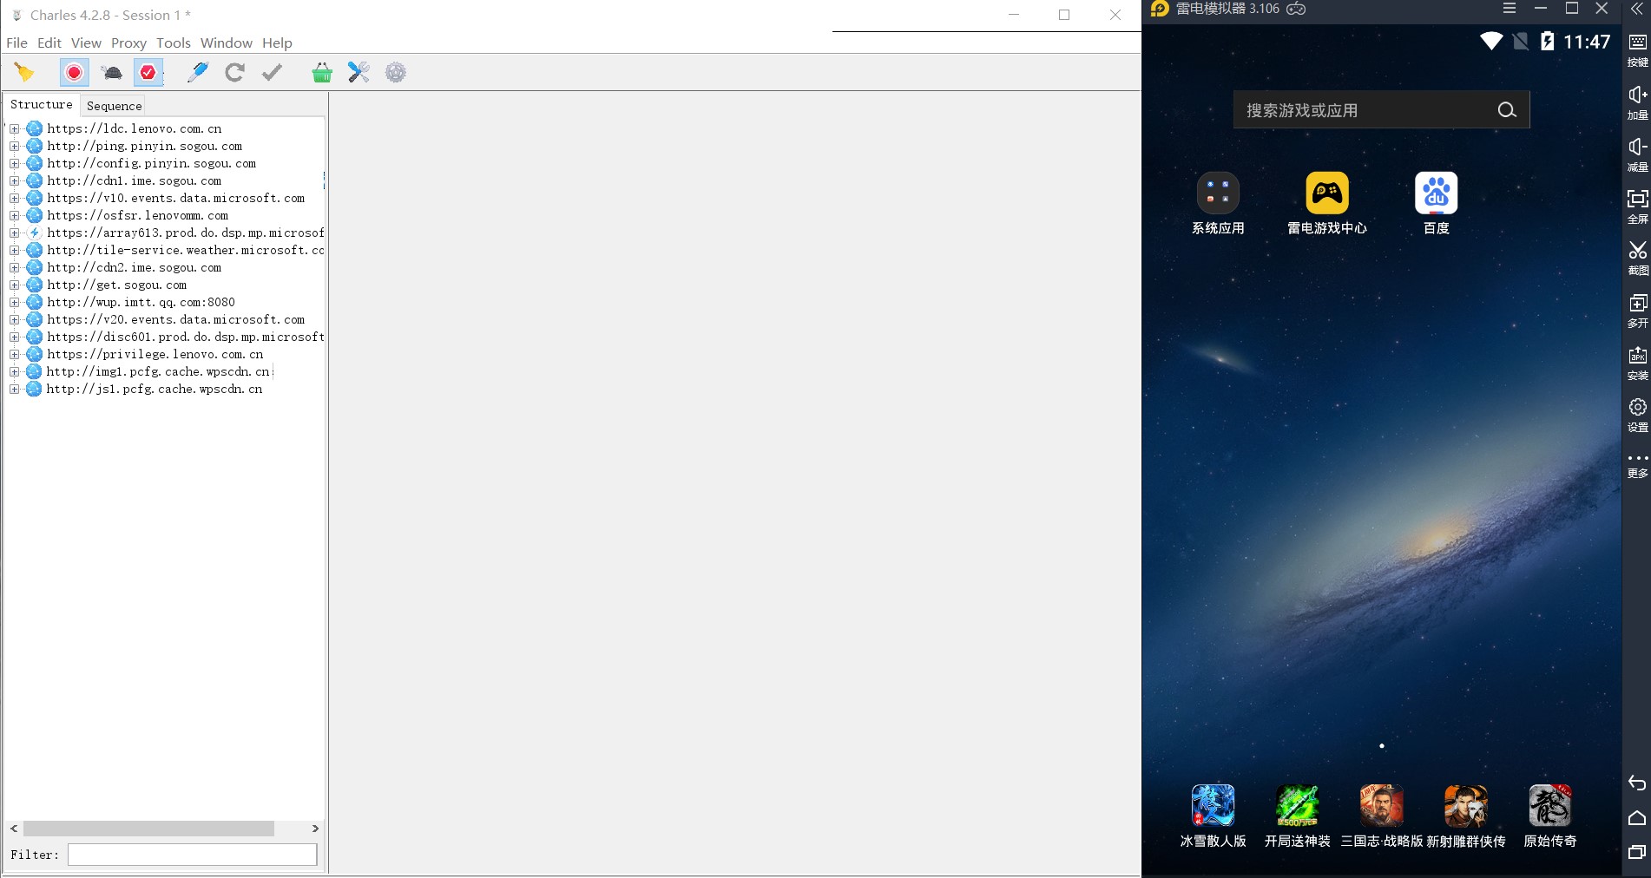Switch to the Structure tab

[x=42, y=105]
